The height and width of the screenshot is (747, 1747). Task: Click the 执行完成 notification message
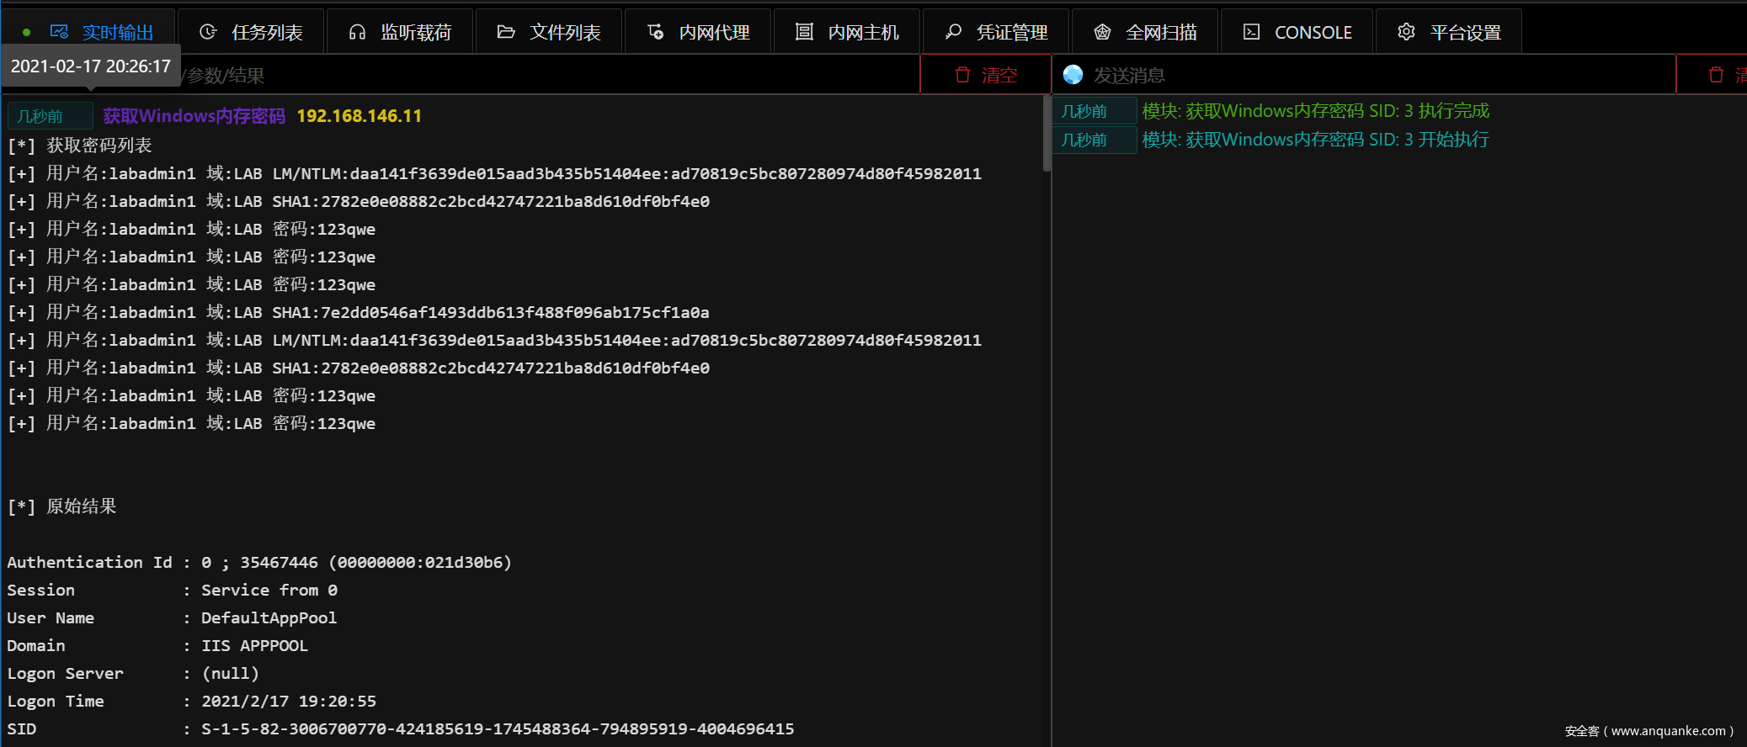tap(1315, 111)
